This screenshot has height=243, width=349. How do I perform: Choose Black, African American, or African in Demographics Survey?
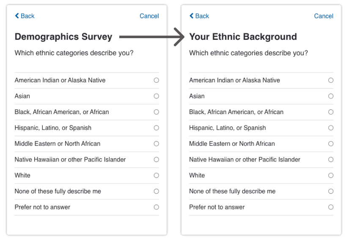pos(157,112)
